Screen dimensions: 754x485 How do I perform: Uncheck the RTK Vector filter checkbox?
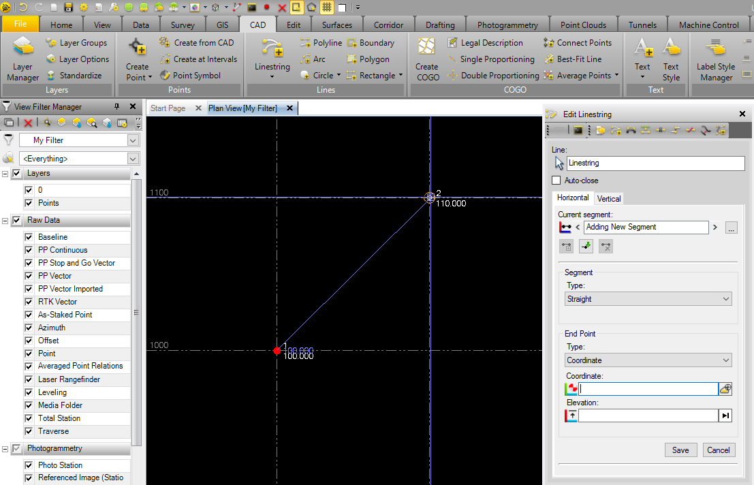(29, 302)
